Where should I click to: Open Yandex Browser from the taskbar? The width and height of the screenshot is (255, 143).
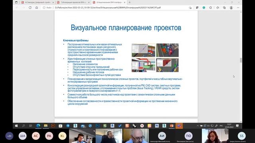pyautogui.click(x=142, y=126)
